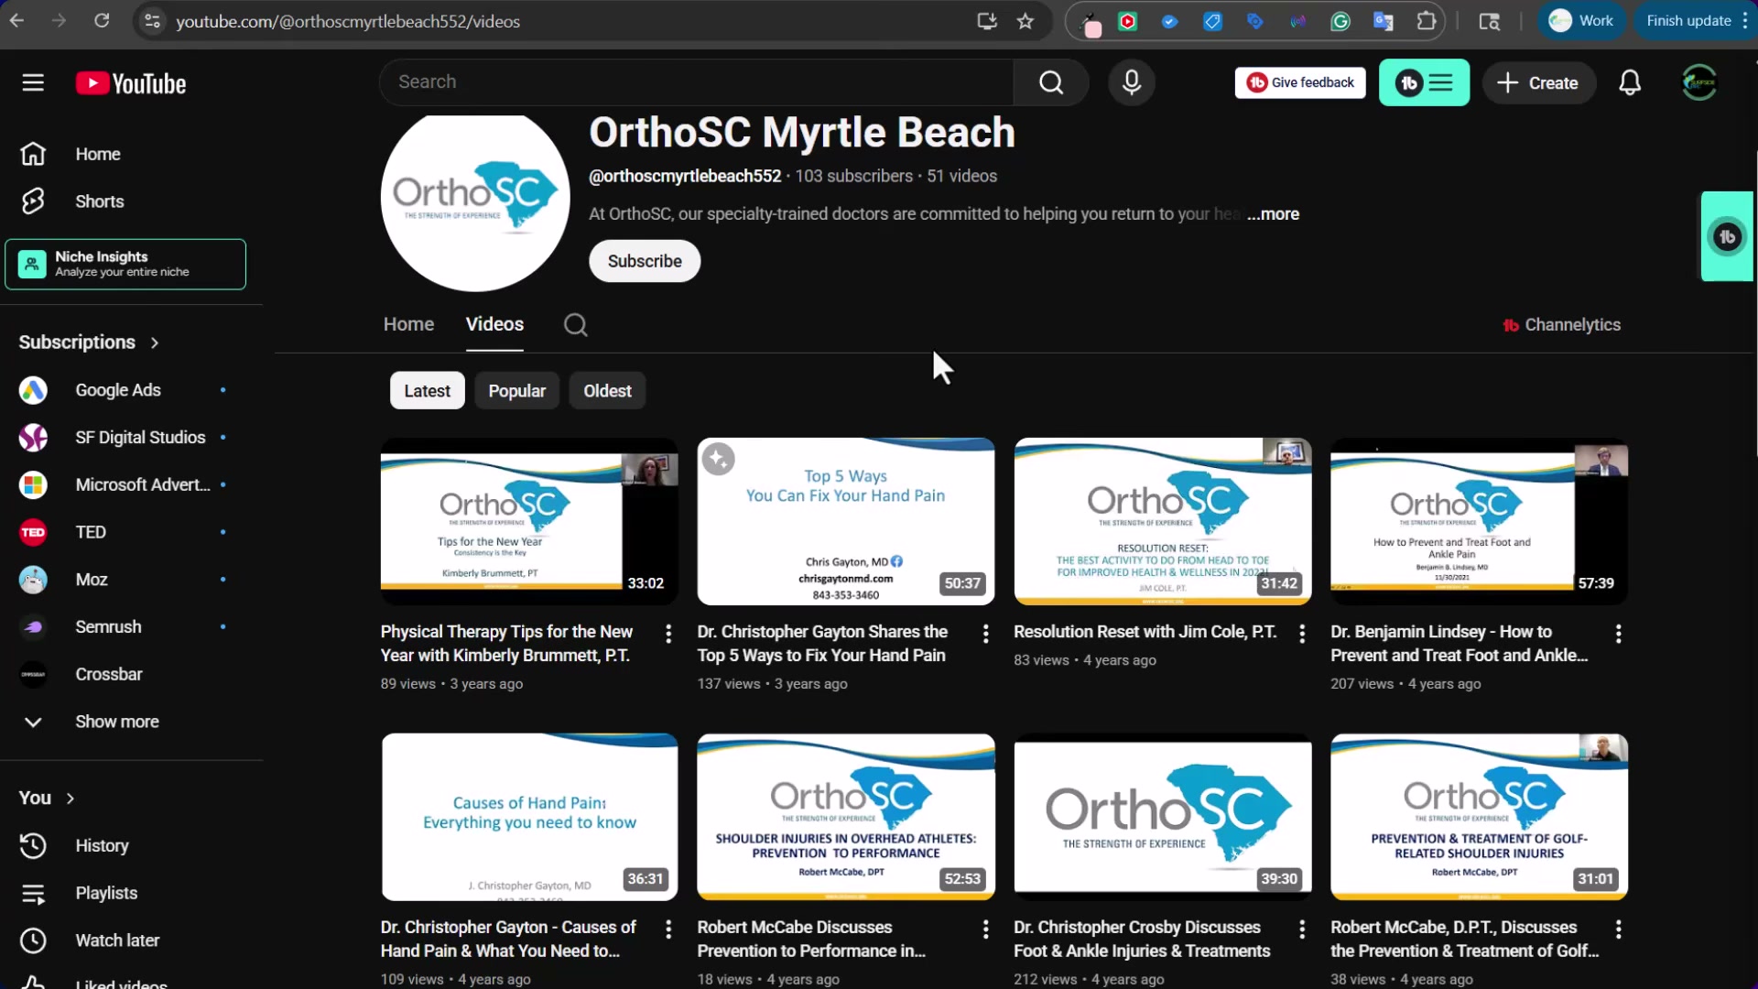Click Give feedback button
Viewport: 1758px width, 989px height.
tap(1300, 82)
